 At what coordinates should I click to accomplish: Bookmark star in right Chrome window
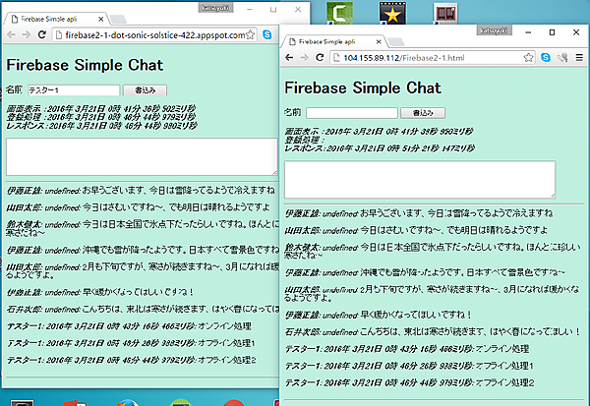528,58
